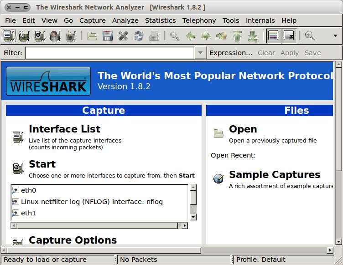Close the capture file X icon
This screenshot has width=343, height=265.
[x=123, y=36]
